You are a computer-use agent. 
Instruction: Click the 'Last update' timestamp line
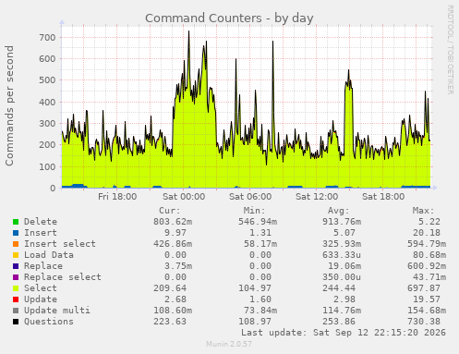point(344,333)
